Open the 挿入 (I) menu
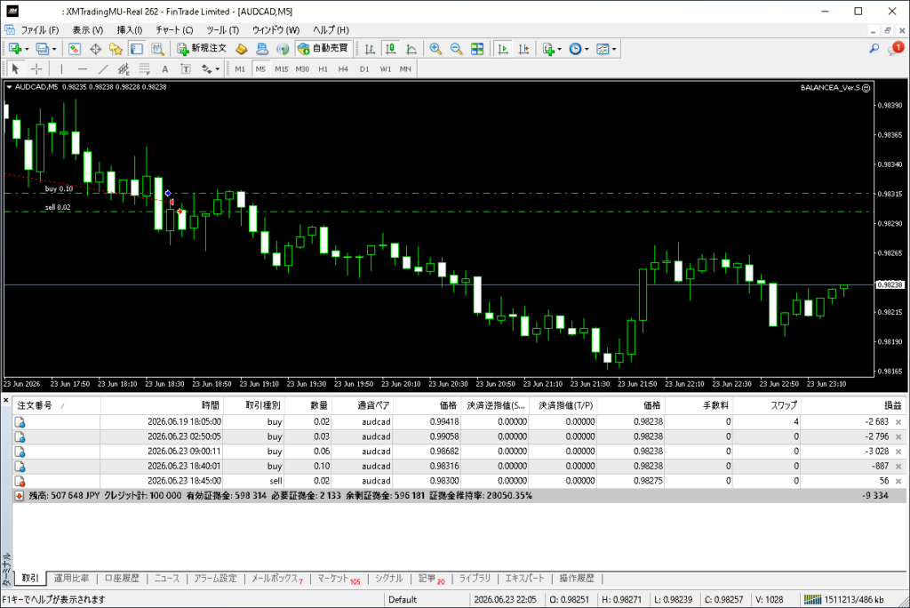The height and width of the screenshot is (608, 910). tap(130, 30)
